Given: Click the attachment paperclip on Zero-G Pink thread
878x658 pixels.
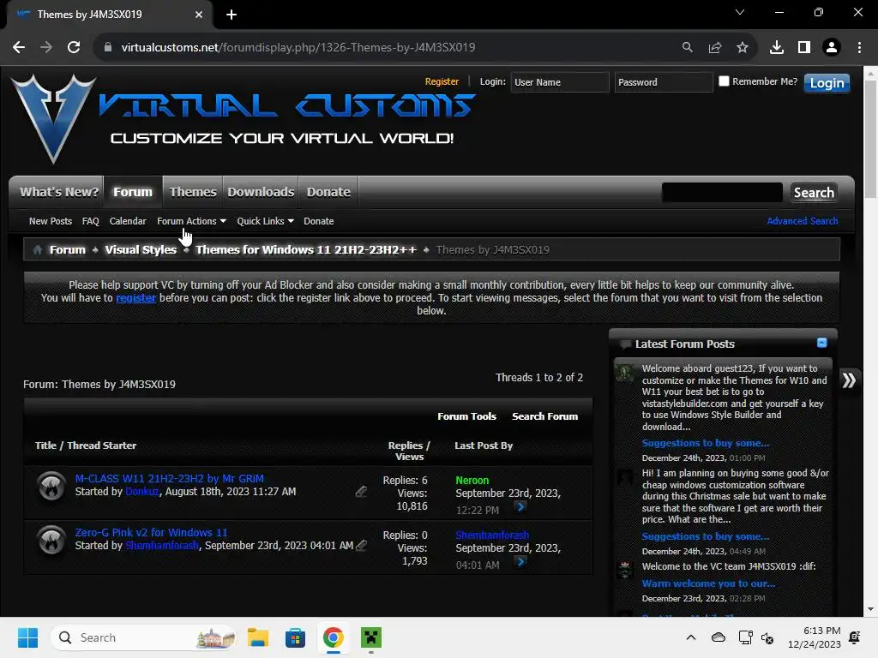Looking at the screenshot, I should coord(362,545).
